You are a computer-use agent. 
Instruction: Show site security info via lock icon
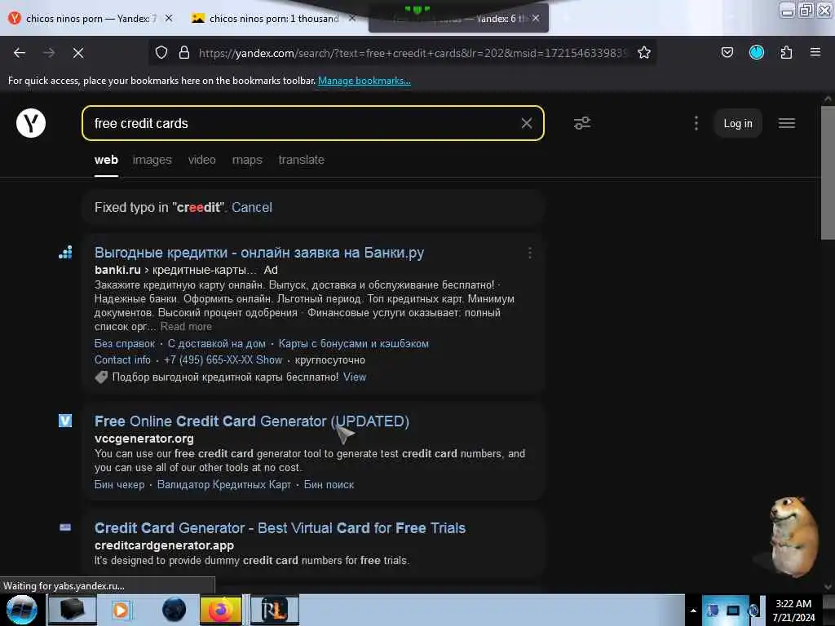[x=184, y=52]
